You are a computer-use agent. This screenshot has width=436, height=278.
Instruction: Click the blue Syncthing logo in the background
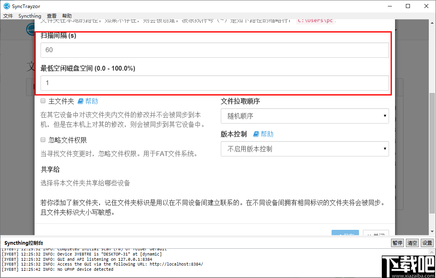coord(31,30)
